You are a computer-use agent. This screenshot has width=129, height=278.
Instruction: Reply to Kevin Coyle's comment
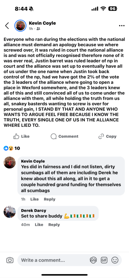[x=50, y=199]
